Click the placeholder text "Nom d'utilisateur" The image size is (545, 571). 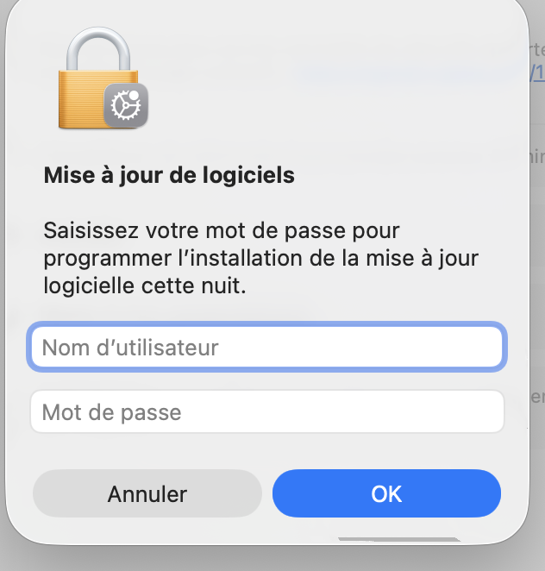point(130,348)
